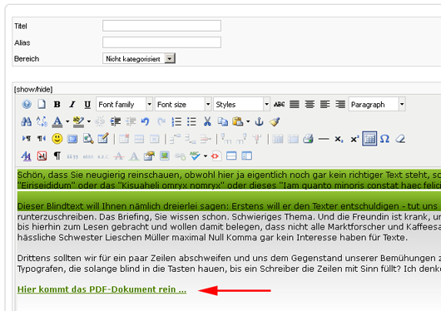The image size is (441, 311).
Task: Click the line 'hässliche Schwester Lieschen Müller'
Action: (212, 237)
